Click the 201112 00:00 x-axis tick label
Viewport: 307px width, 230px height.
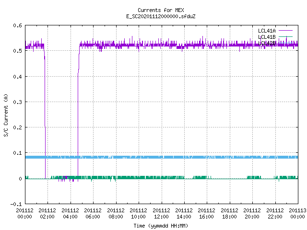pyautogui.click(x=24, y=213)
